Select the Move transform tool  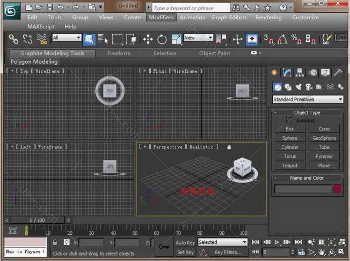[148, 39]
